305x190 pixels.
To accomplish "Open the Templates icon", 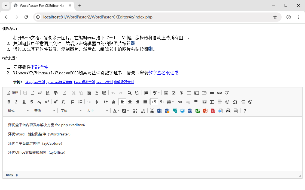I will click(64, 93).
